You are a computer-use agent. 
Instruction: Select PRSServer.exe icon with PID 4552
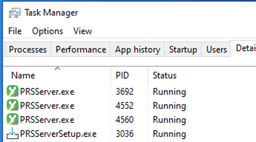tap(13, 105)
